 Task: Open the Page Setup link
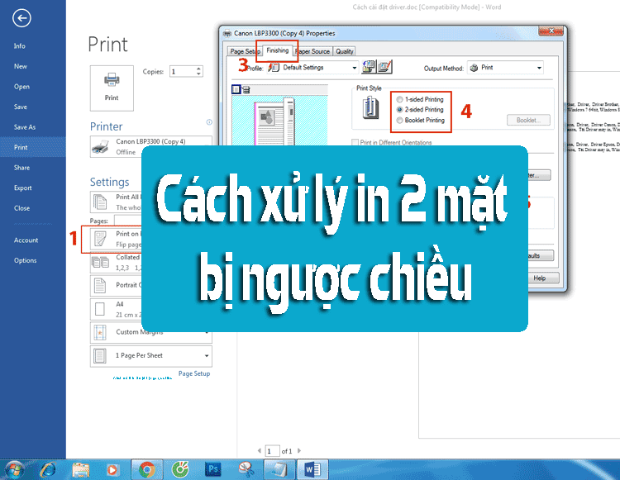194,373
